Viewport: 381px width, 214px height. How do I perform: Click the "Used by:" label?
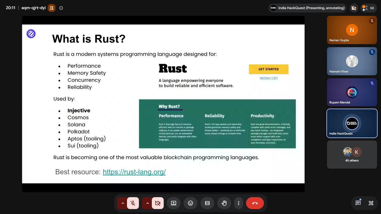tap(64, 99)
